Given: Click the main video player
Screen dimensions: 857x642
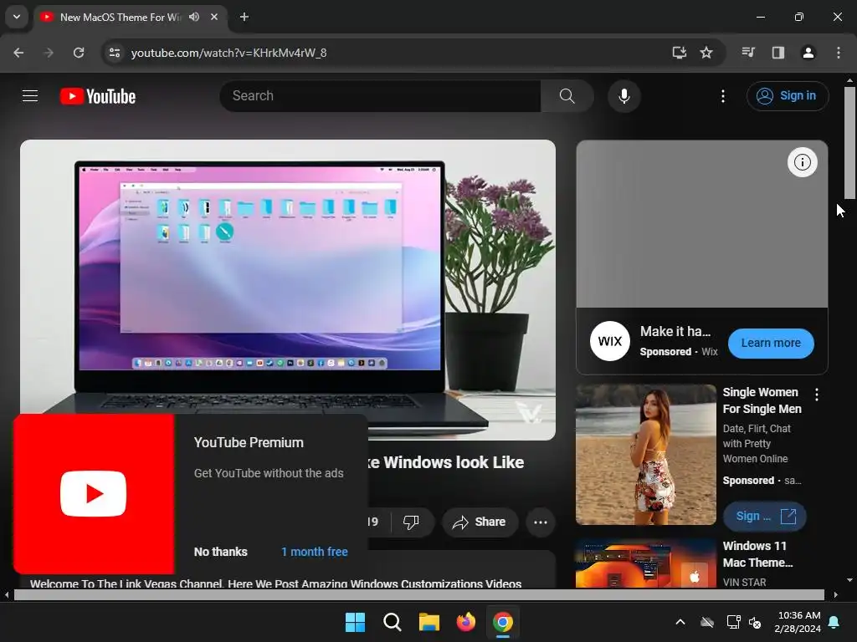Looking at the screenshot, I should coord(288,289).
